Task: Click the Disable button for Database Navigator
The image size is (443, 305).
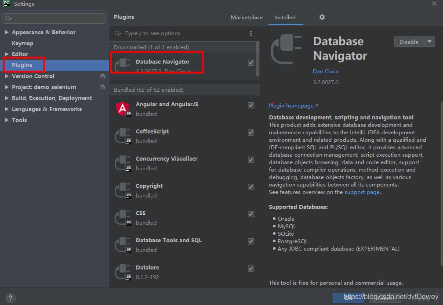Action: tap(409, 42)
